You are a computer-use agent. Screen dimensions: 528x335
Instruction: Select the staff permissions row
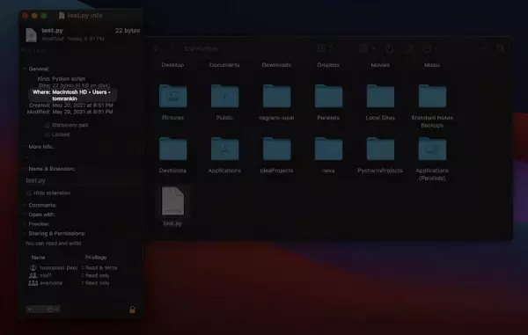click(73, 275)
